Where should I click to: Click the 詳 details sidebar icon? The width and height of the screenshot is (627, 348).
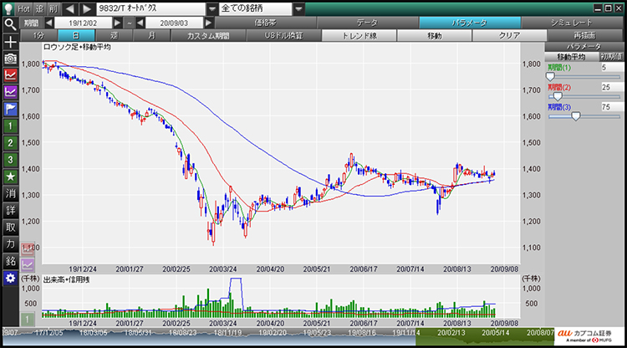coord(10,211)
